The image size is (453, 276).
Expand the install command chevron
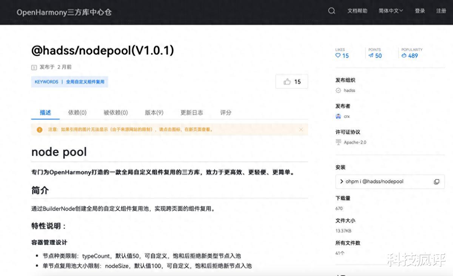click(x=341, y=181)
